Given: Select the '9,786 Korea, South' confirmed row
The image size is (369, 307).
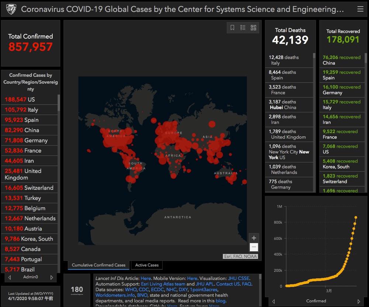Looking at the screenshot, I should (x=30, y=239).
